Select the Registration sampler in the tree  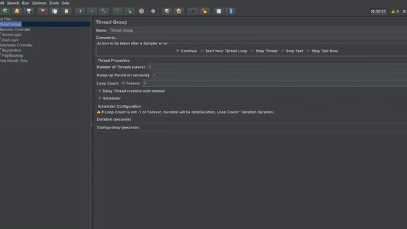(11, 50)
